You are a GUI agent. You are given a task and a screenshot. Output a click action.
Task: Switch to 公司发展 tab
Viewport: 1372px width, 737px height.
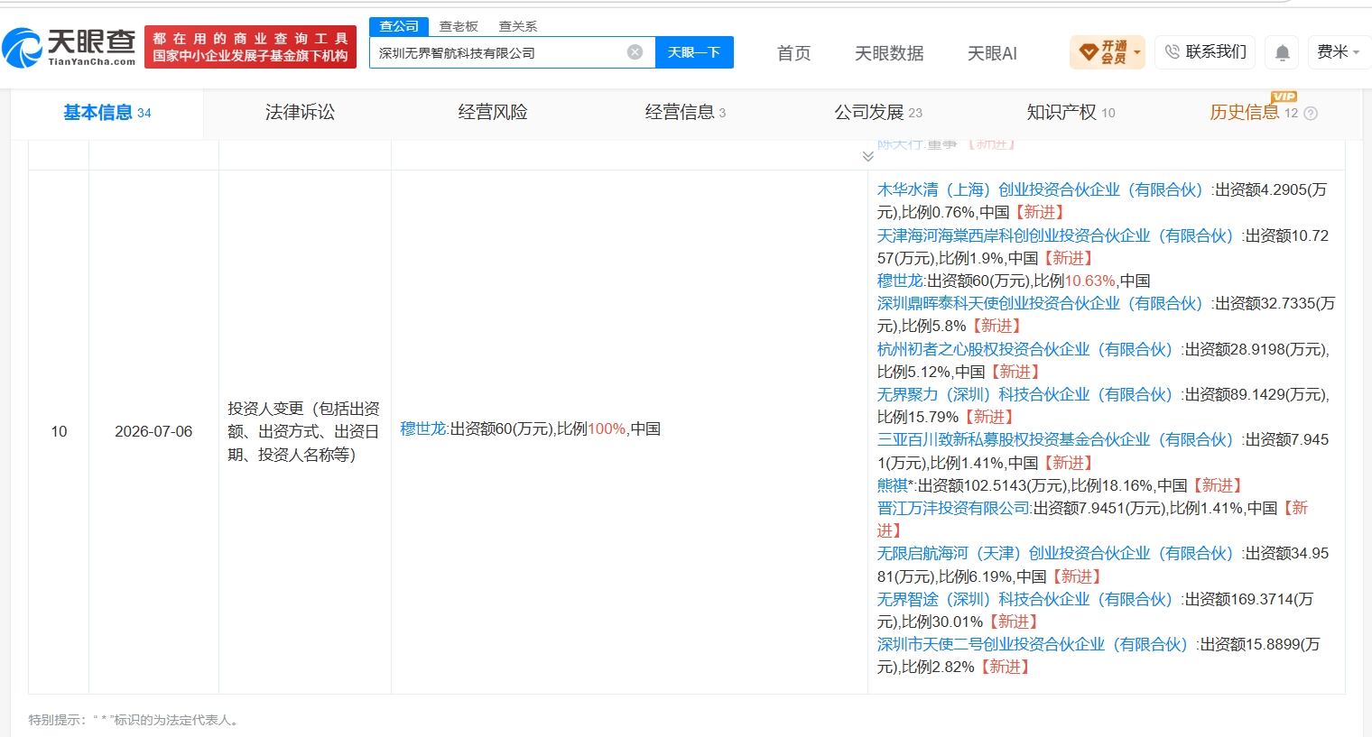coord(878,113)
